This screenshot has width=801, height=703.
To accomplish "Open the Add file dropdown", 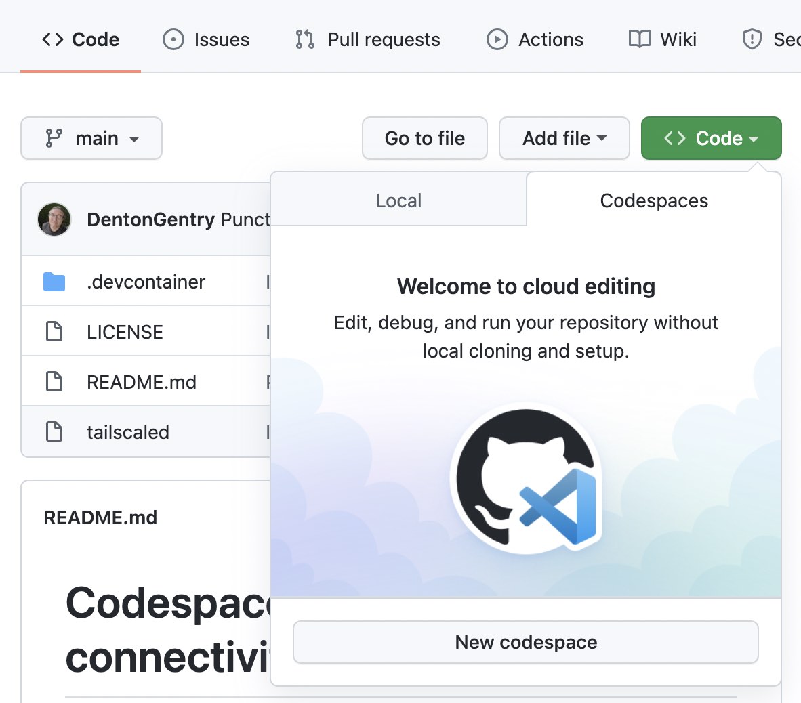I will [x=564, y=138].
